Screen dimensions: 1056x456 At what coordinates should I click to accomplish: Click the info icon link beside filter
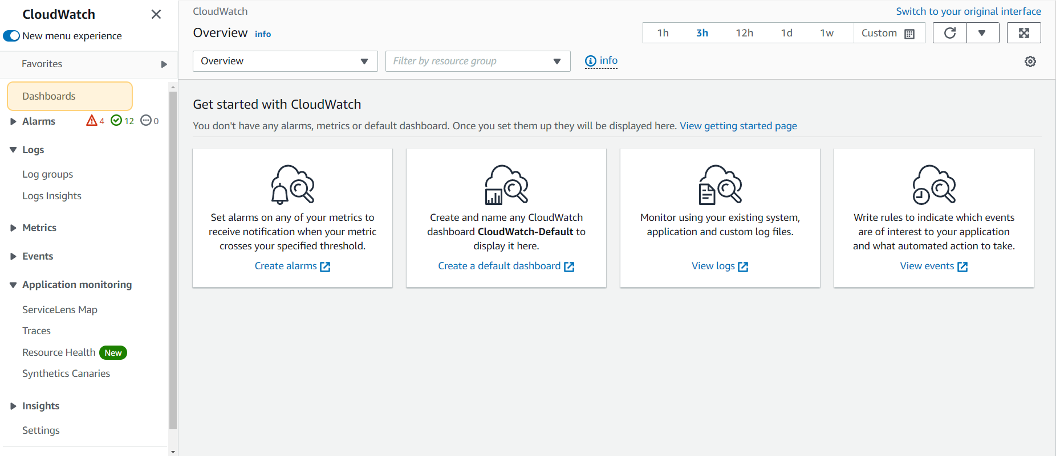(x=601, y=61)
